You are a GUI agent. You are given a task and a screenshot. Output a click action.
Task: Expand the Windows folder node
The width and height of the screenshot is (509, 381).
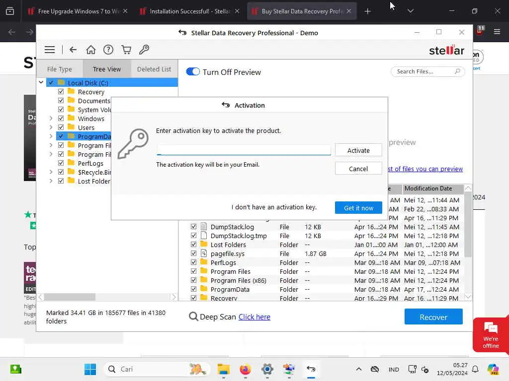click(x=51, y=119)
